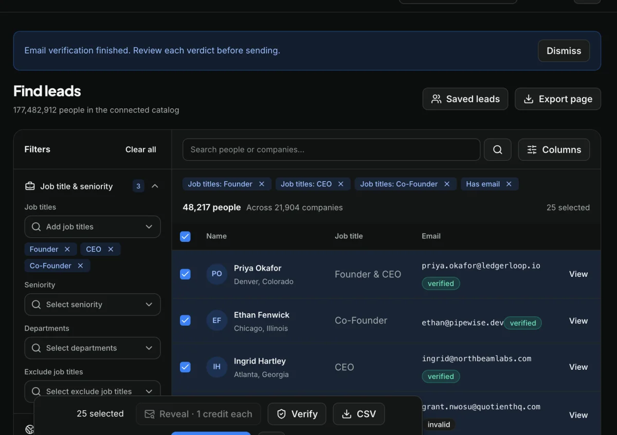Remove the 'Job titles: CEO' filter chip

tap(340, 184)
